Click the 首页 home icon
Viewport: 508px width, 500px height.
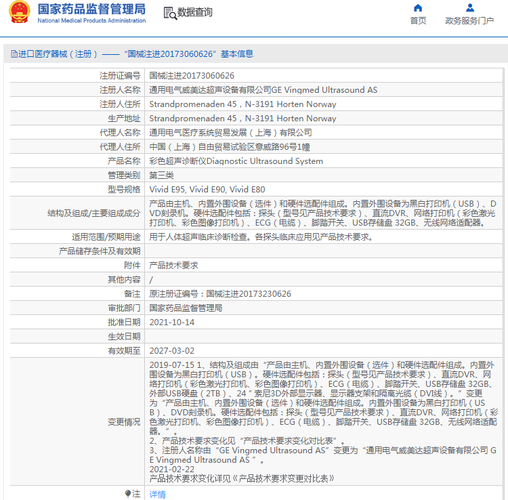[418, 7]
